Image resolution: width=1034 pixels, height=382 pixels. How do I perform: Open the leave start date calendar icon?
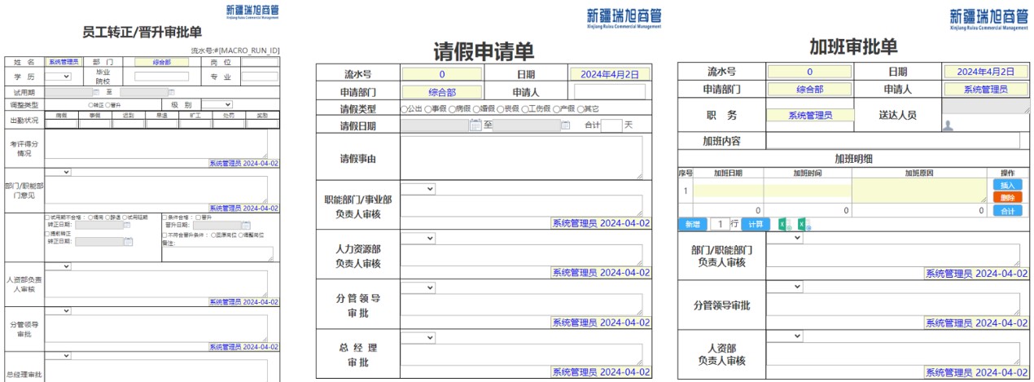pos(475,125)
